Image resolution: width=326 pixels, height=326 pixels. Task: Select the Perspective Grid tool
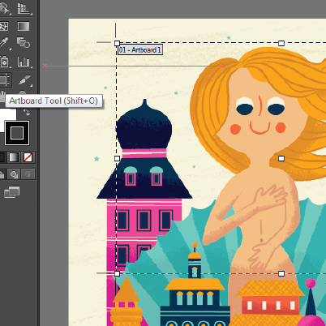pos(24,8)
